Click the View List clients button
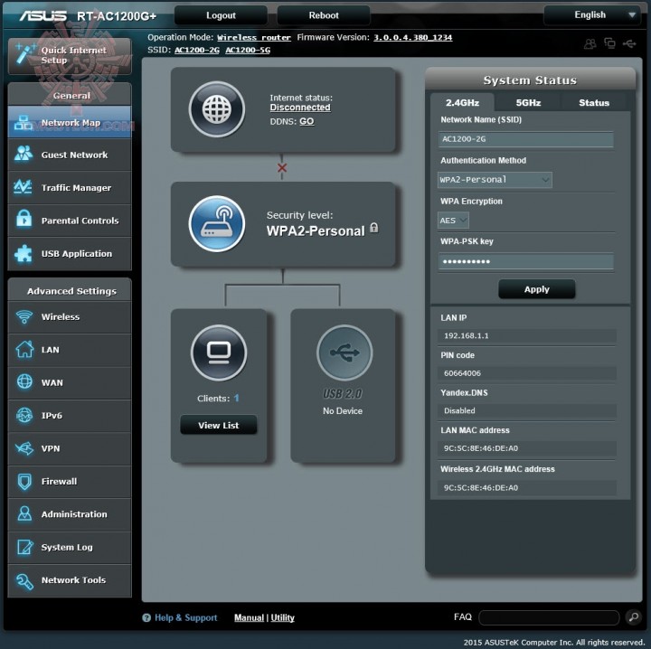The width and height of the screenshot is (651, 649). point(219,425)
